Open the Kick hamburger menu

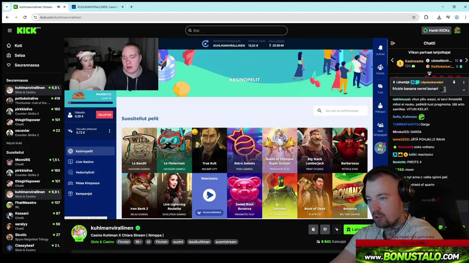tap(10, 30)
